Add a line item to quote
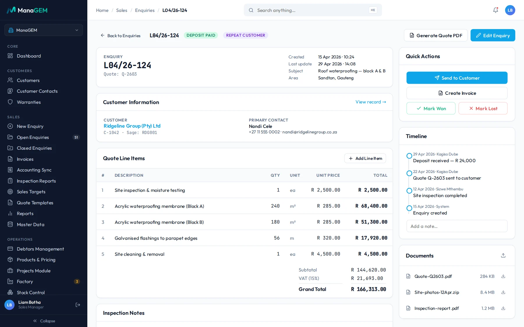 (365, 158)
